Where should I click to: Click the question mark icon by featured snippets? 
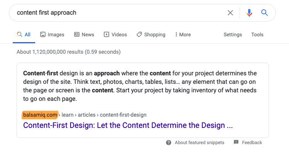pyautogui.click(x=169, y=143)
